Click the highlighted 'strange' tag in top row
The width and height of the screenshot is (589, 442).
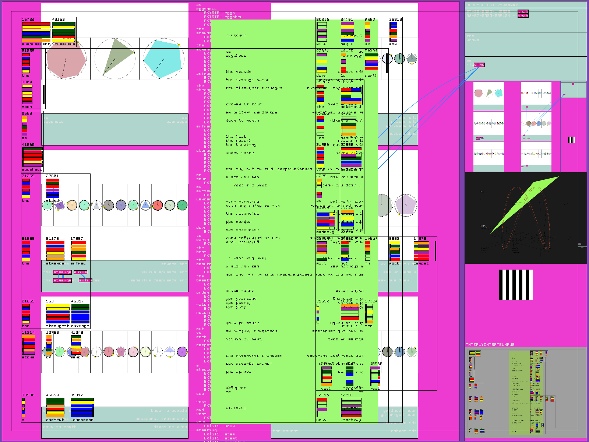62,272
